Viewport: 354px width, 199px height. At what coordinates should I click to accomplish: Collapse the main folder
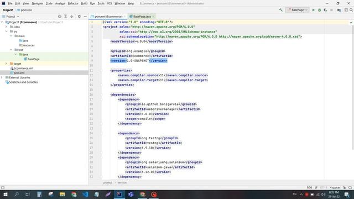click(11, 36)
